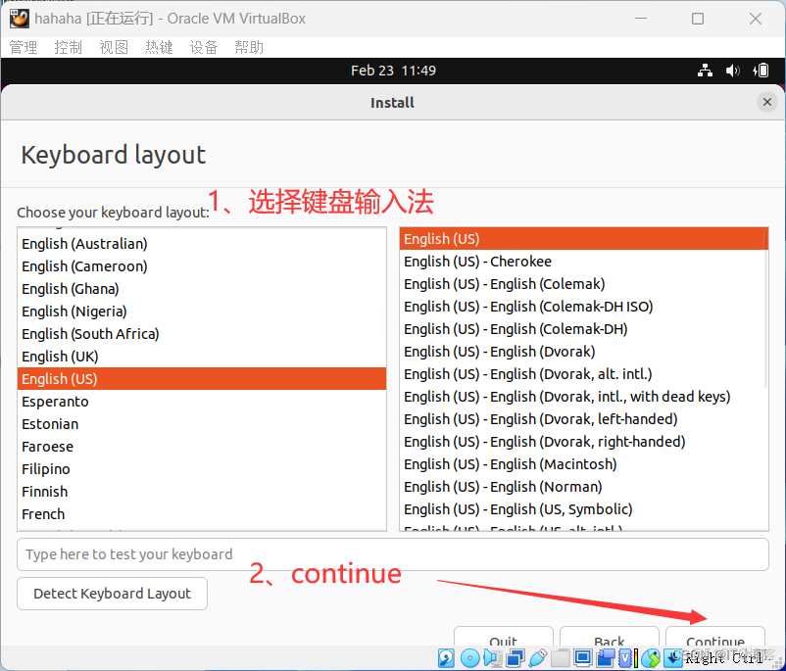786x671 pixels.
Task: Choose English (US) - Cherokee variant
Action: (477, 261)
